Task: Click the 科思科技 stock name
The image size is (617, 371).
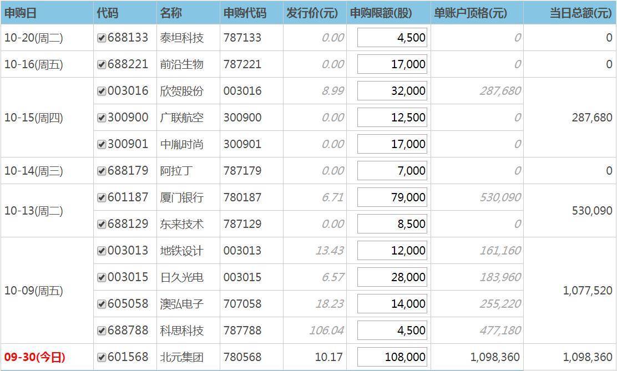Action: click(x=182, y=331)
